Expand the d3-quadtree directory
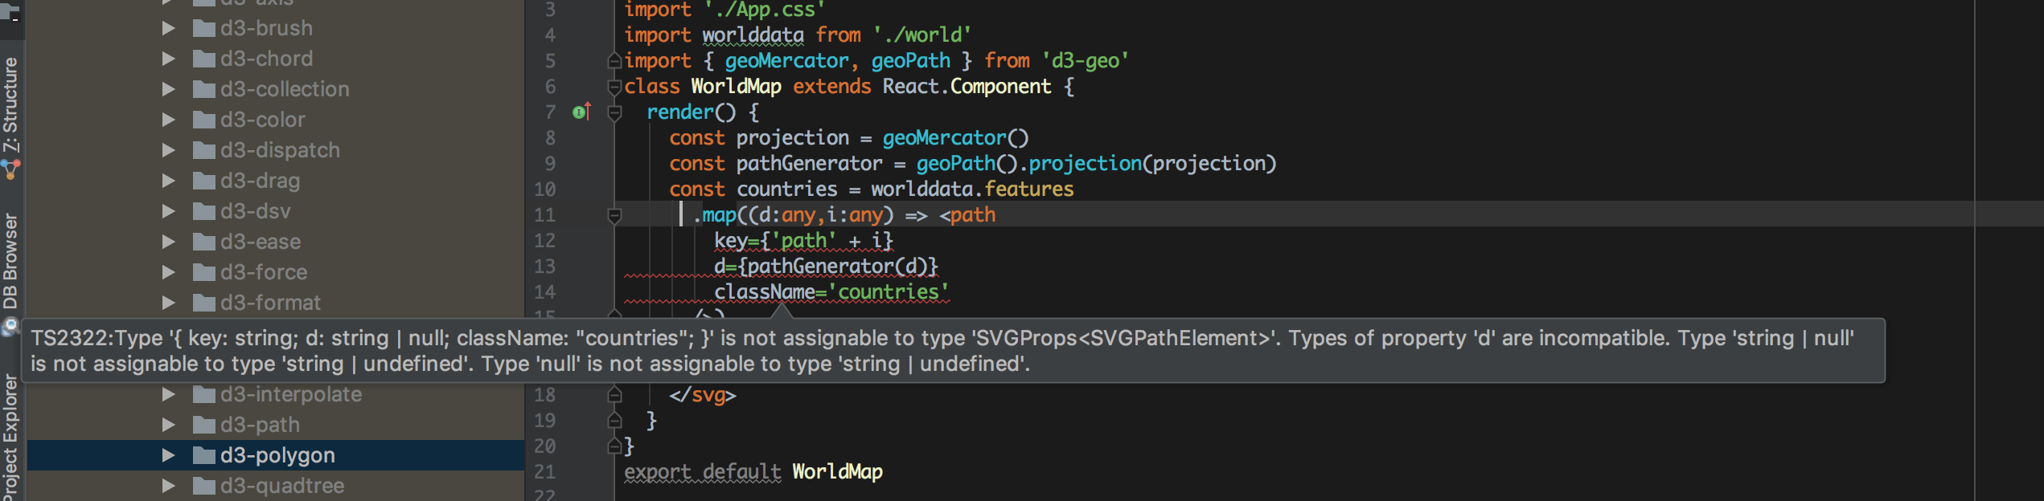The height and width of the screenshot is (501, 2044). coord(168,486)
